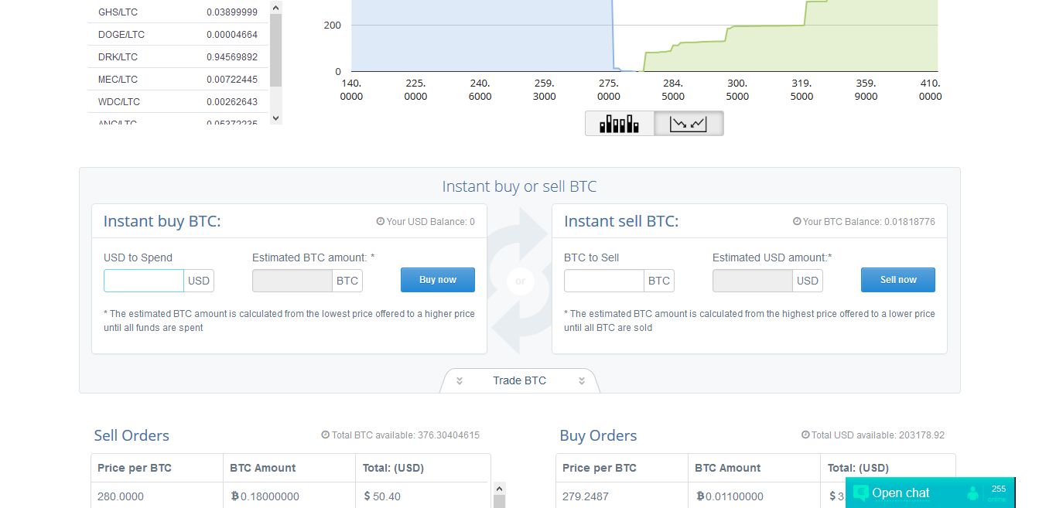Select the WDC/LTC pair row
Screen dimensions: 1039x508
coord(177,102)
